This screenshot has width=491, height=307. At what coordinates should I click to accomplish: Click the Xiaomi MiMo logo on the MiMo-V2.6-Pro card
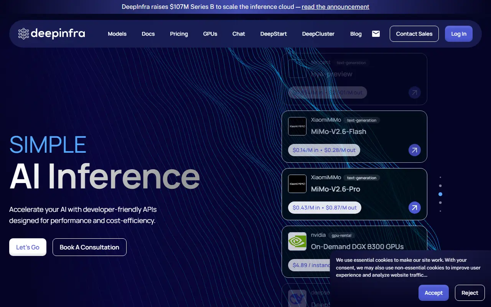point(297,184)
